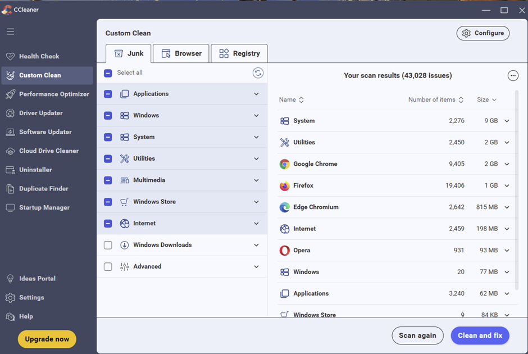
Task: Go to Performance Optimizer in sidebar
Action: coord(54,94)
